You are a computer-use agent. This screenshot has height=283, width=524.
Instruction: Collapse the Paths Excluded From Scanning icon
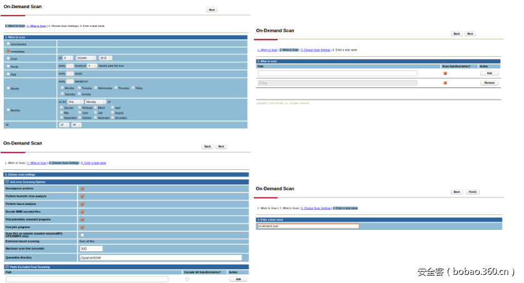tap(7, 267)
